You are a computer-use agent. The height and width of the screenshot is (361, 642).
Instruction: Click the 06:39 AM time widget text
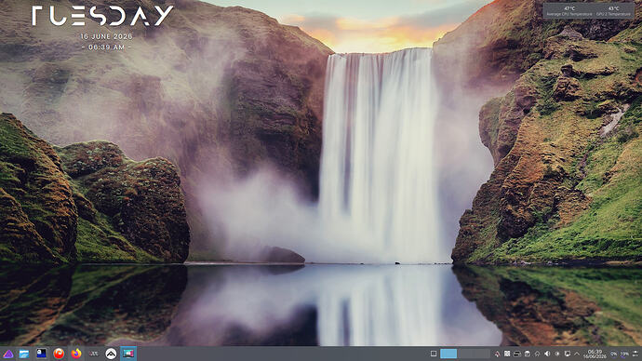coord(106,47)
